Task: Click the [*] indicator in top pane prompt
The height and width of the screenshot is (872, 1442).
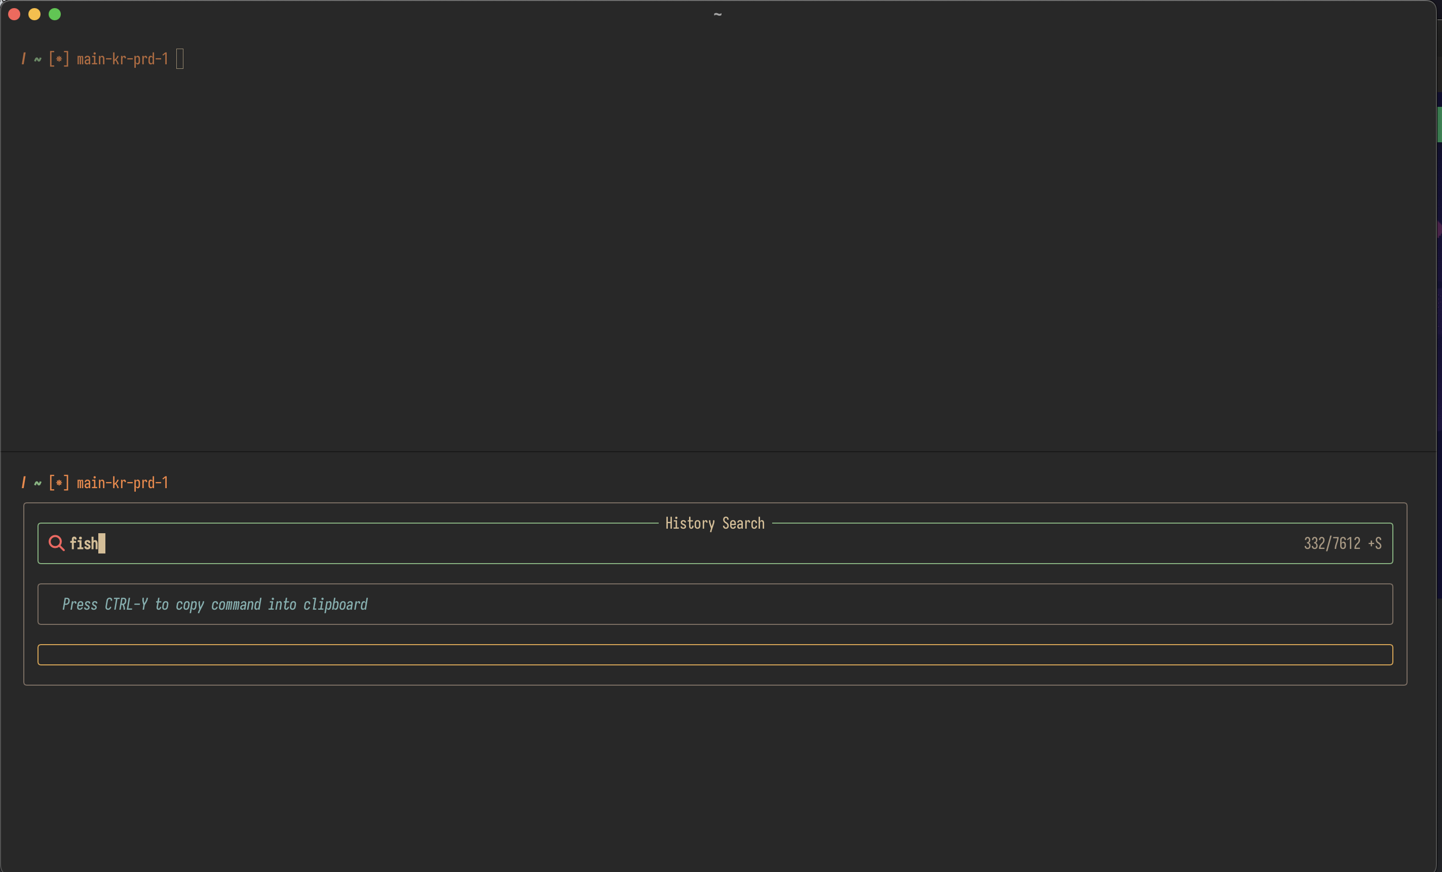Action: pos(59,59)
